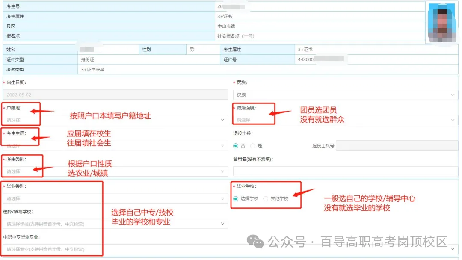Open the 考生类别 dropdown
This screenshot has height=260, width=462.
coord(115,171)
